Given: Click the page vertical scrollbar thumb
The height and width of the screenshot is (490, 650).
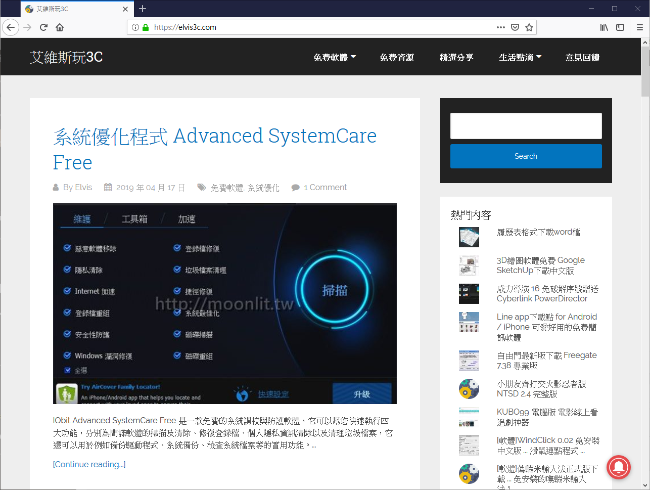Looking at the screenshot, I should [x=645, y=71].
